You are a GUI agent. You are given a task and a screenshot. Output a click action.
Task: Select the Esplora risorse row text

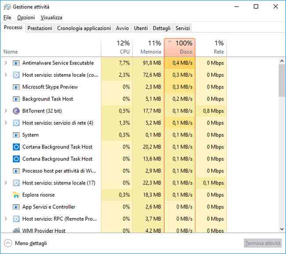[x=38, y=195]
